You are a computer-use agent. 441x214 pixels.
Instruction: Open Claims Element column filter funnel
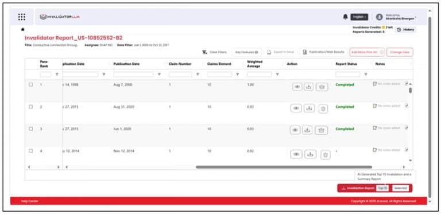click(237, 75)
